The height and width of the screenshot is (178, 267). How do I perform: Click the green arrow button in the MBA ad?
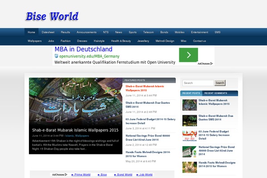coord(188,55)
